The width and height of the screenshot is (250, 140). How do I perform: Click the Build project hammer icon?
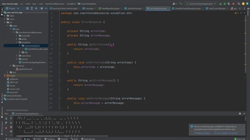click(181, 3)
